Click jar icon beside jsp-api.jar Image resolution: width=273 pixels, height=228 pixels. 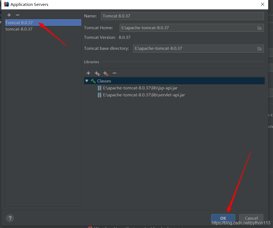100,88
